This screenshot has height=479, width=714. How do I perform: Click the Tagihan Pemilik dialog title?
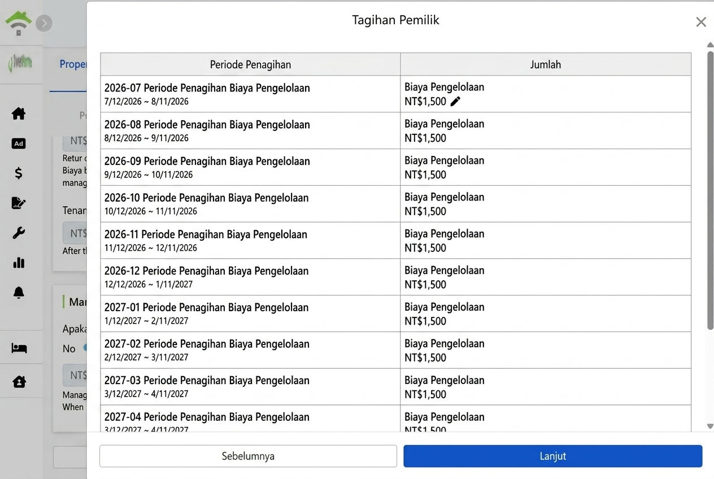click(395, 20)
